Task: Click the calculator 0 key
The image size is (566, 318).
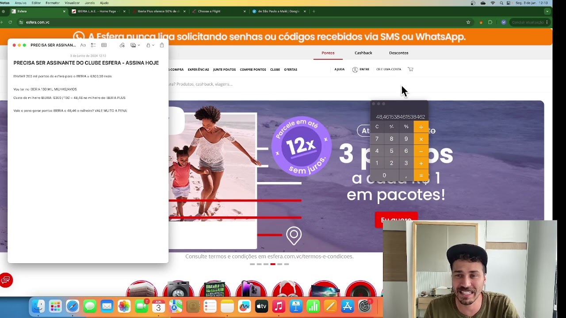Action: tap(384, 175)
